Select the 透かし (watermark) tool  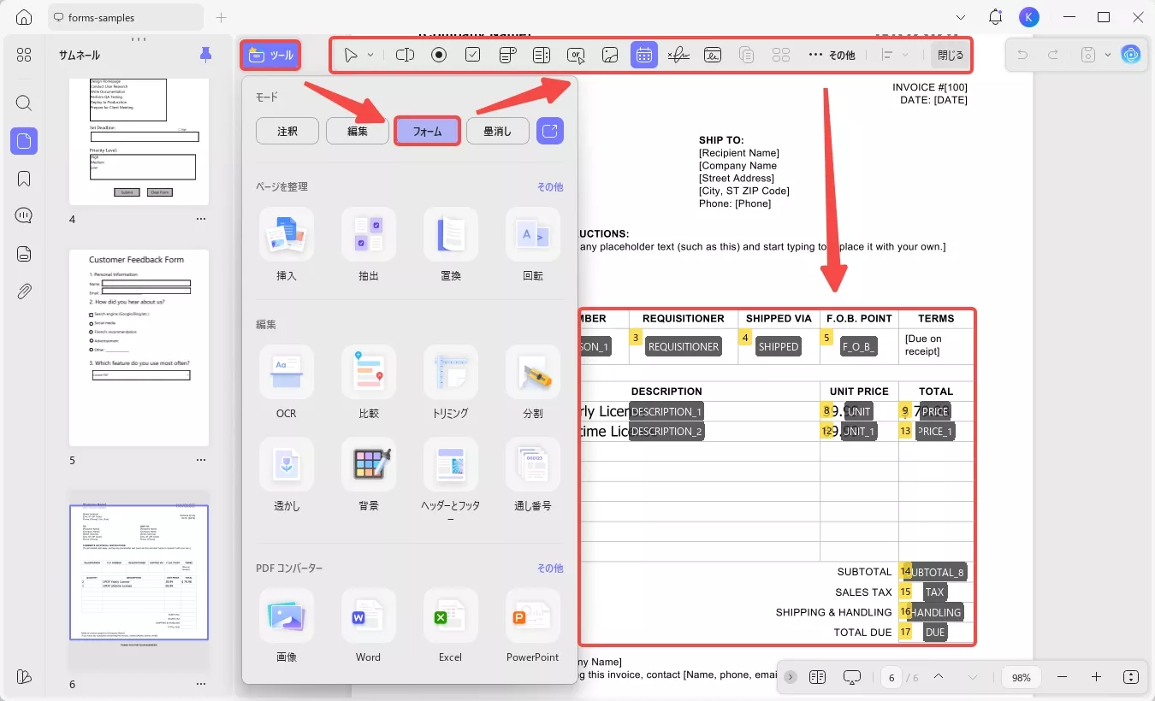pos(286,475)
